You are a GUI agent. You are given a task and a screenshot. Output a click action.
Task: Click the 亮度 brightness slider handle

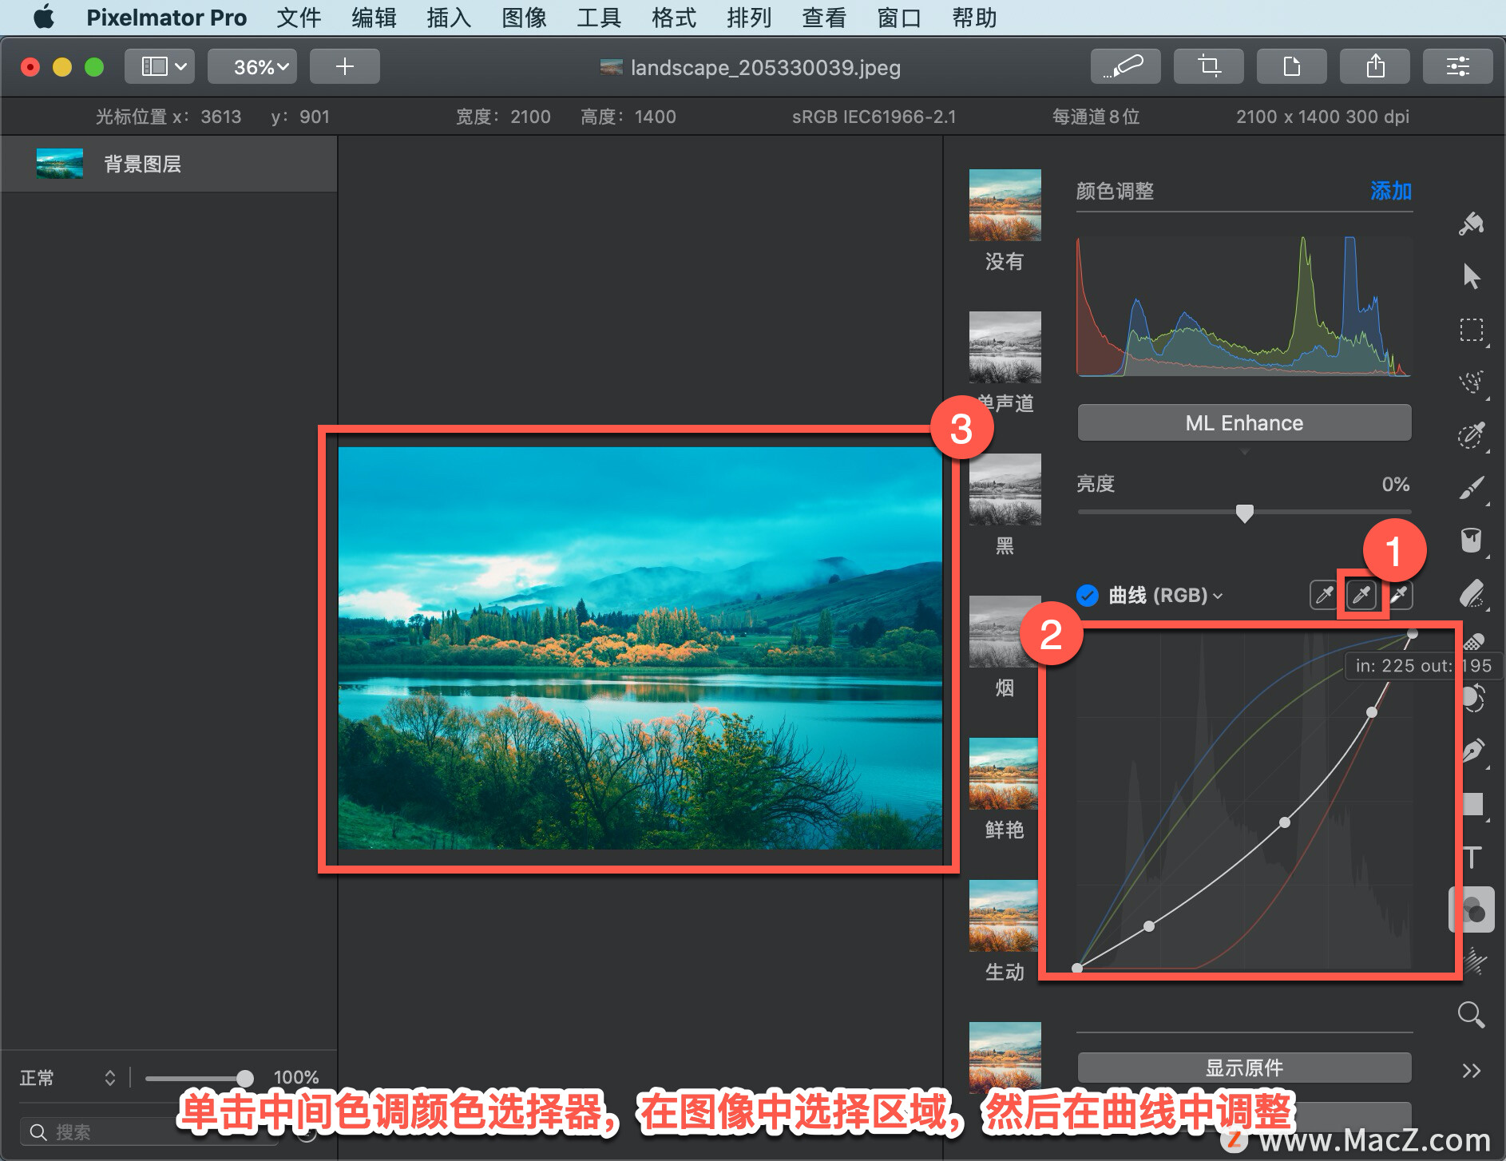click(1244, 513)
